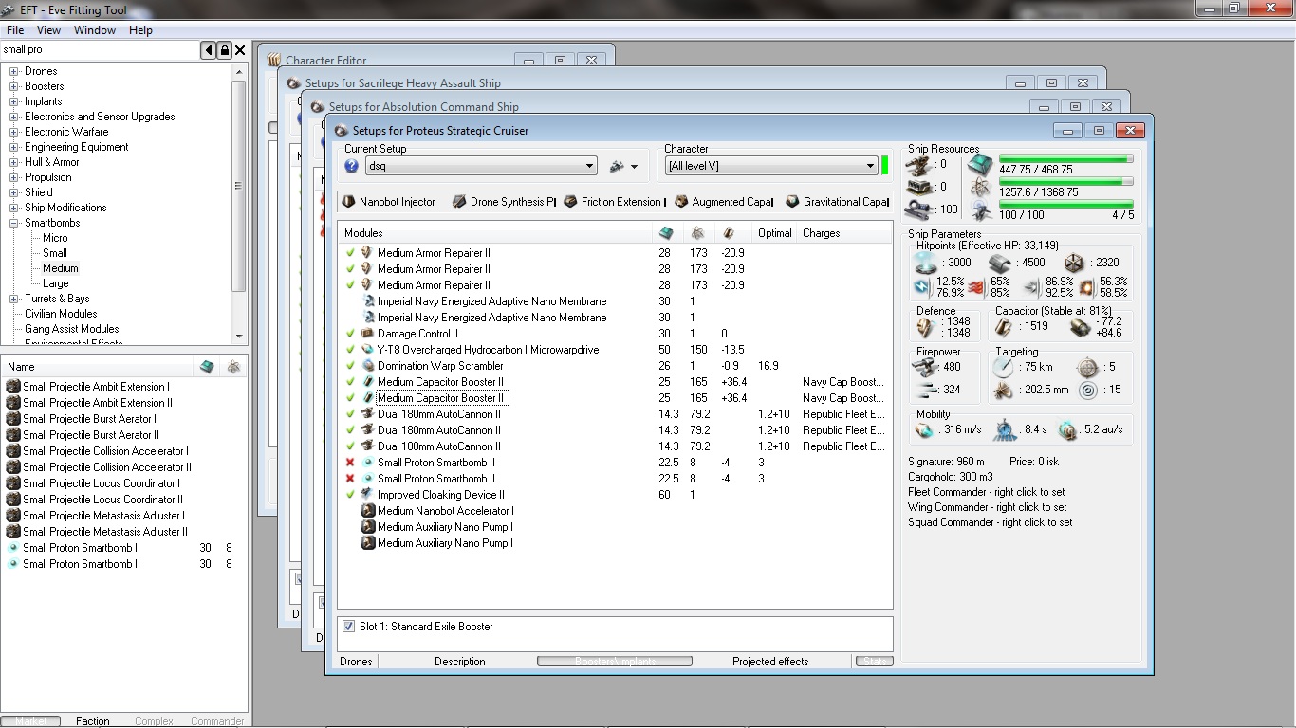
Task: Click the Improved Cloaking Device II icon
Action: [x=367, y=495]
